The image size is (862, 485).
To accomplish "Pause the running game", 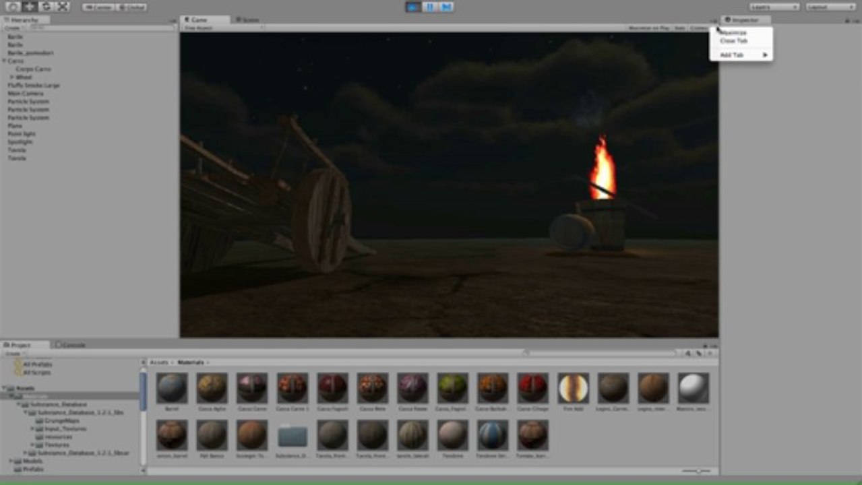I will [429, 7].
